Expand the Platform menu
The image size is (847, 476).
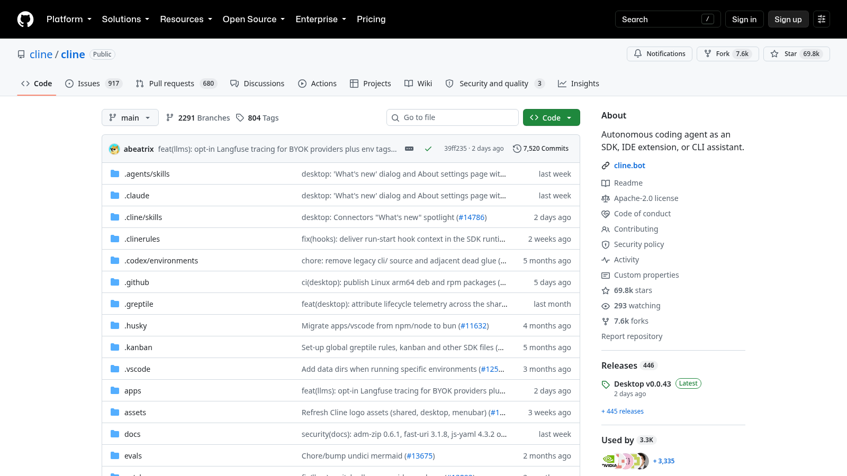69,19
